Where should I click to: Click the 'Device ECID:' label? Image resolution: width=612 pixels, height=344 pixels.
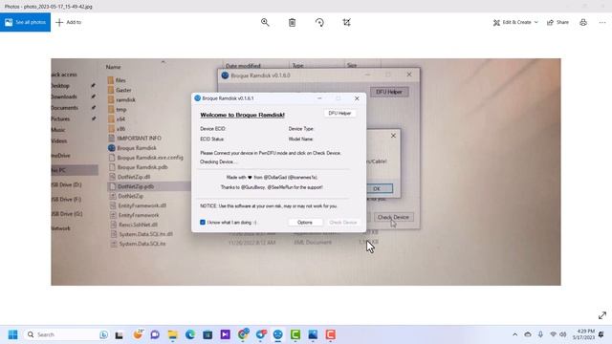(212, 129)
